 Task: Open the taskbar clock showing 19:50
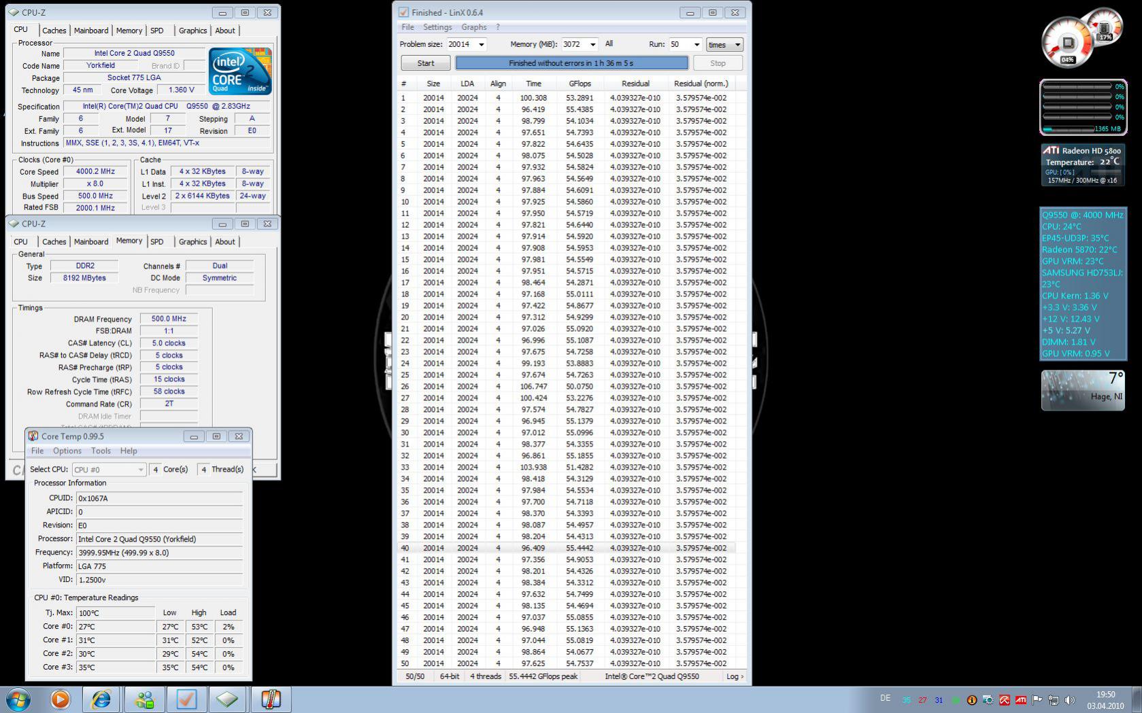[x=1106, y=700]
